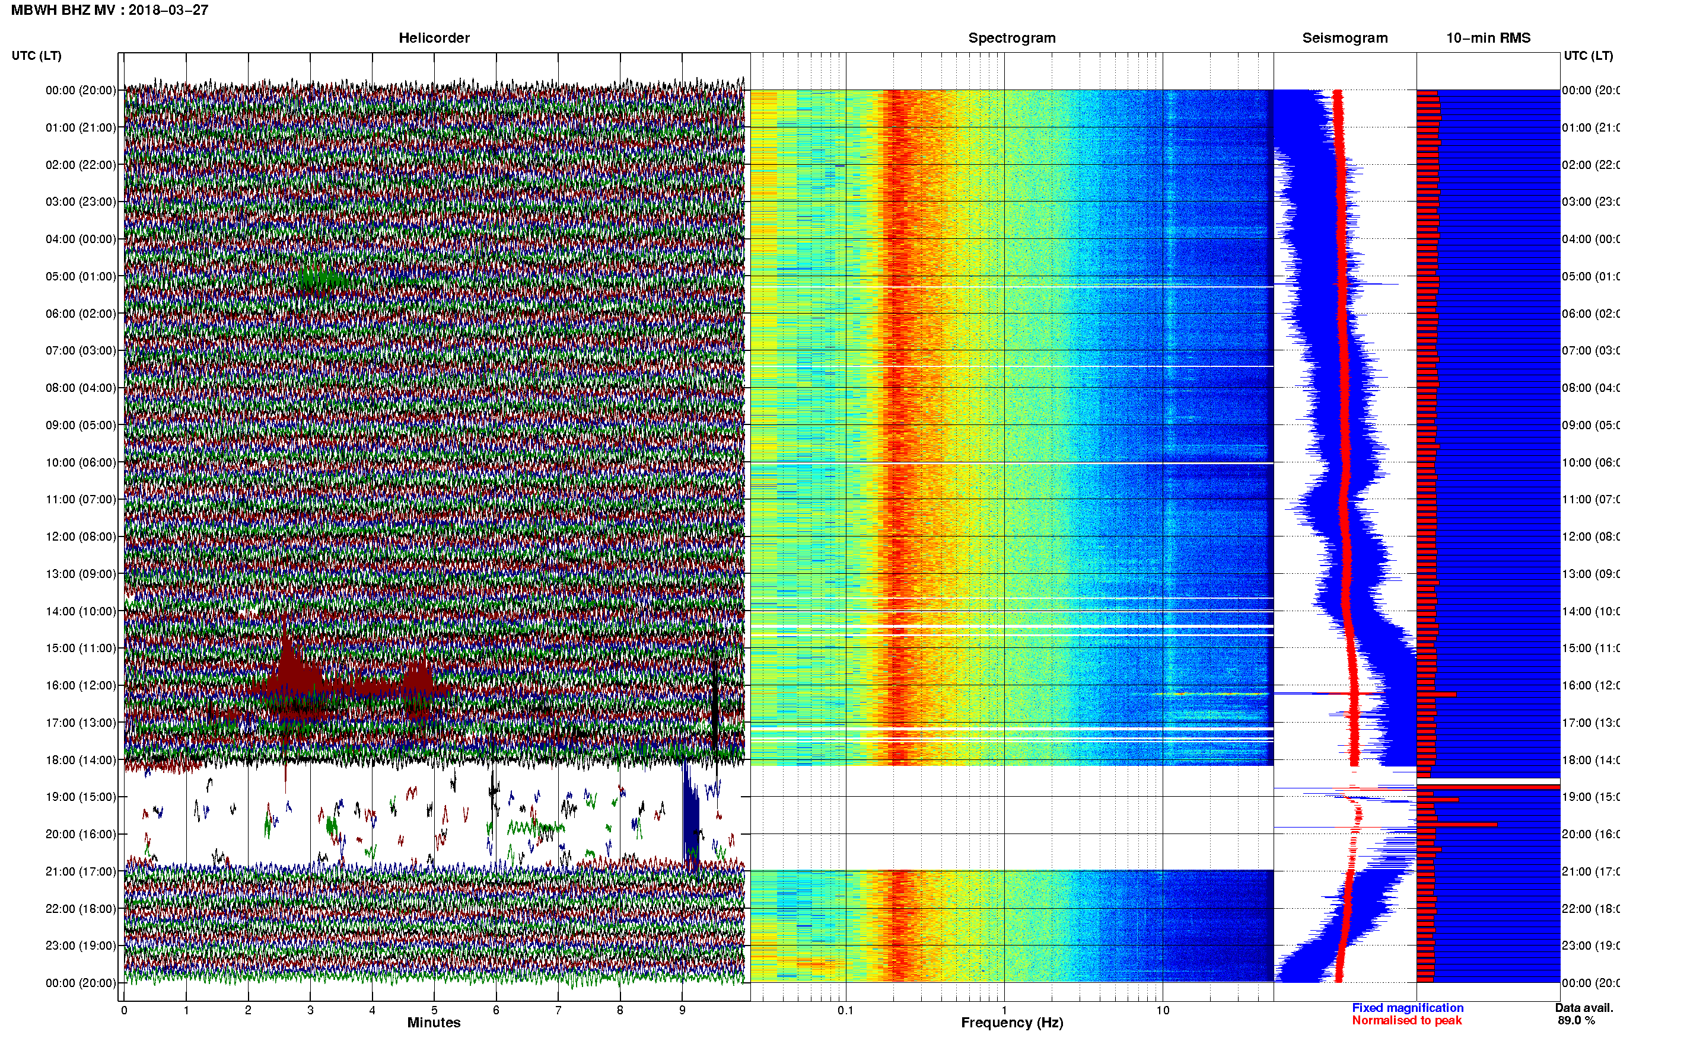Select the '10-min RMS' panel heading
The width and height of the screenshot is (1687, 1054).
pos(1488,38)
